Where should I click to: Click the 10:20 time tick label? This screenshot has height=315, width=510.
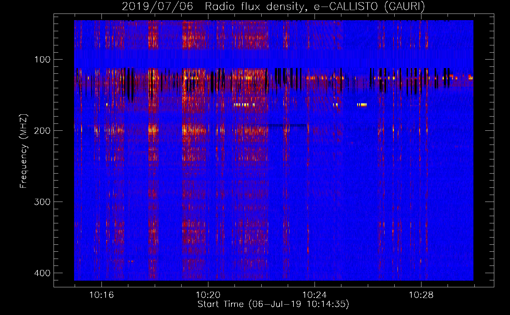208,295
